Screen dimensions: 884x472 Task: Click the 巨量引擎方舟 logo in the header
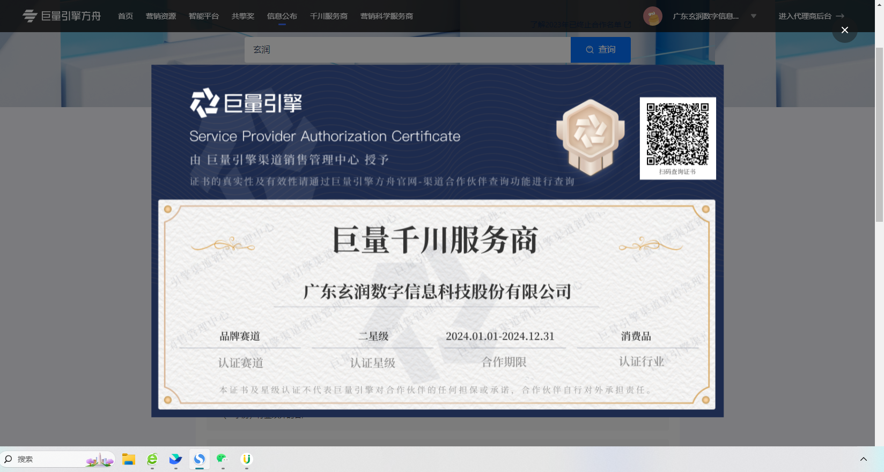[x=62, y=16]
